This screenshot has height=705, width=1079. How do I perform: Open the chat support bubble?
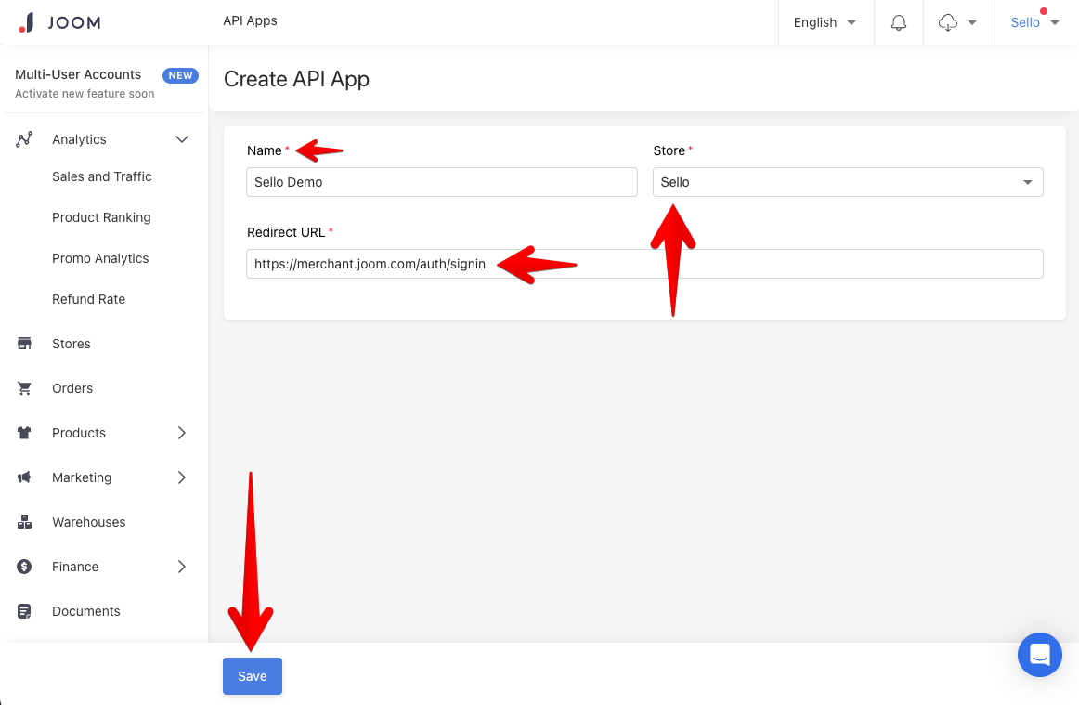pyautogui.click(x=1039, y=655)
